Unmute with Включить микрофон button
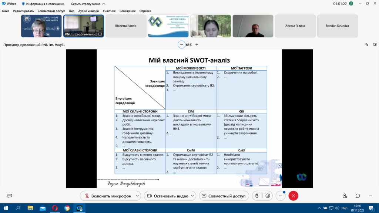 (x=108, y=196)
